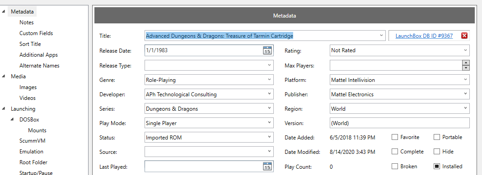Image resolution: width=482 pixels, height=175 pixels.
Task: Open the Alternate Names section
Action: tap(39, 66)
